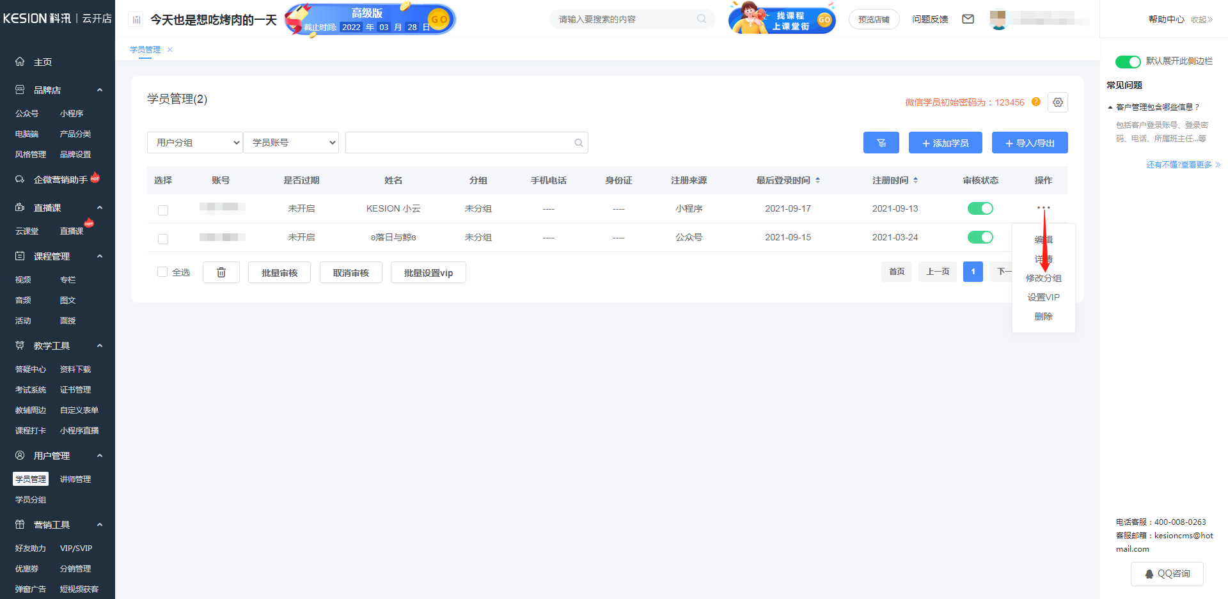
Task: Open the 用户分组 dropdown
Action: coord(195,143)
